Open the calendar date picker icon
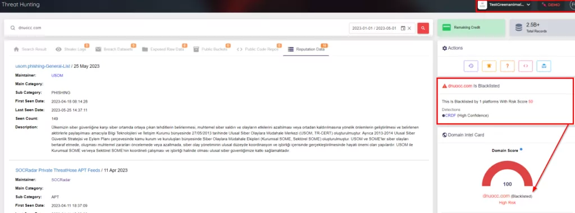This screenshot has height=213, width=575. pyautogui.click(x=403, y=28)
